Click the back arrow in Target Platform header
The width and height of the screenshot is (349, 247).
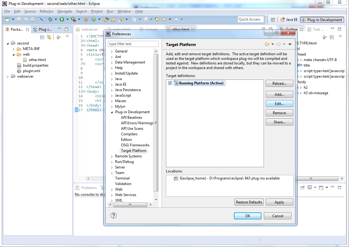(267, 44)
